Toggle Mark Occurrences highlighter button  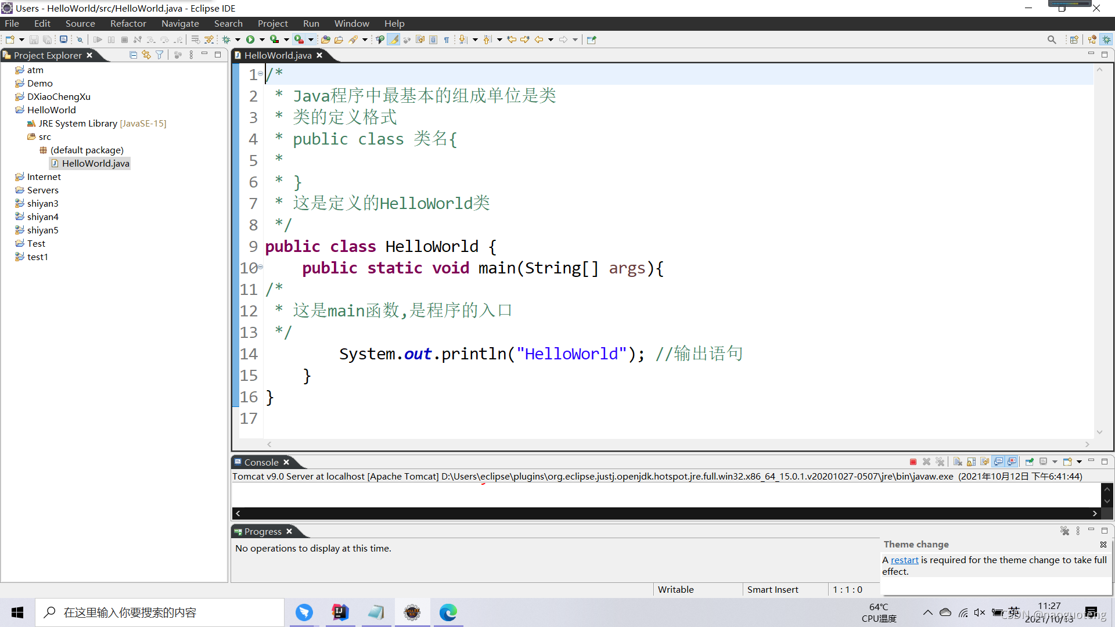[393, 39]
